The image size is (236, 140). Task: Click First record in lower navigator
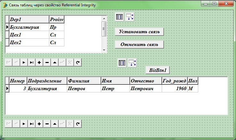(9, 124)
